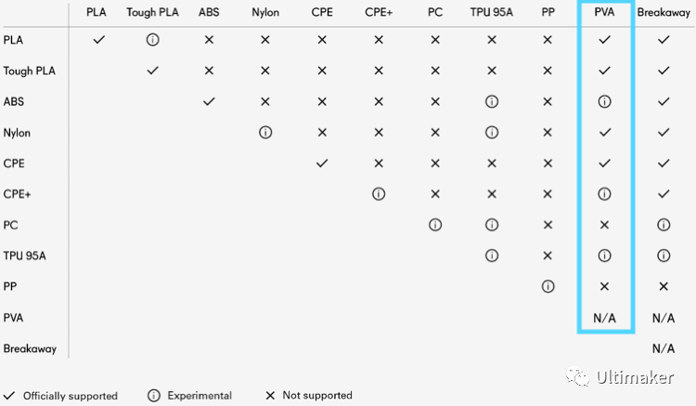This screenshot has height=406, width=696.
Task: Click the checkmark for Nylon with PVA
Action: coord(604,132)
